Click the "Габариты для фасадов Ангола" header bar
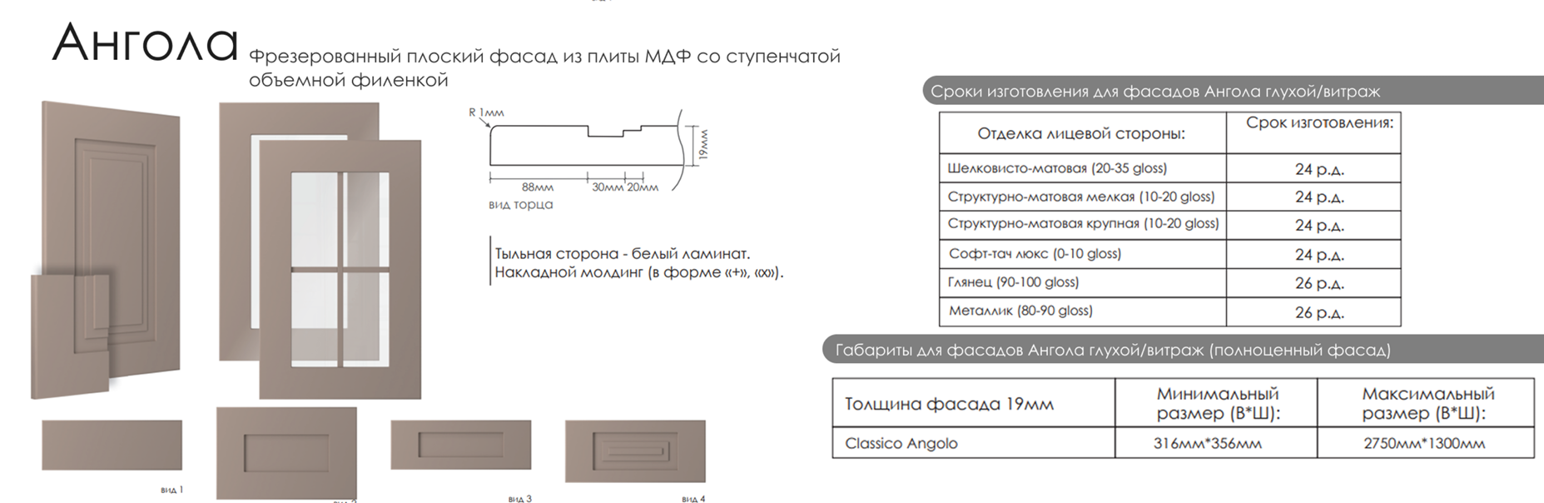 1183,350
